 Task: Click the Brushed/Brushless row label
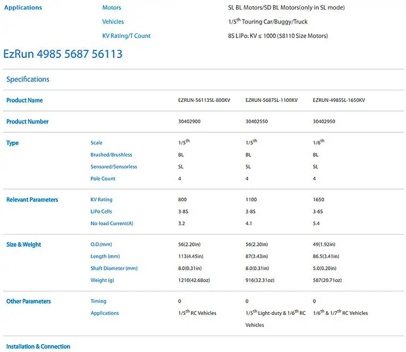pos(112,154)
